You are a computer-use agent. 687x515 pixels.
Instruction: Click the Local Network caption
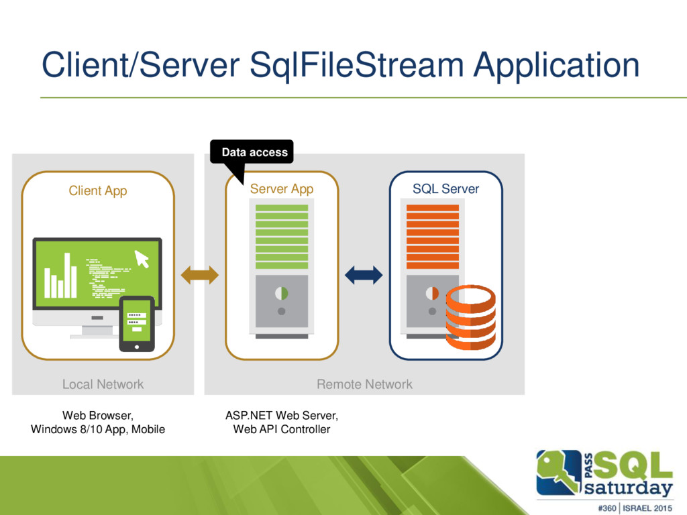pos(103,384)
